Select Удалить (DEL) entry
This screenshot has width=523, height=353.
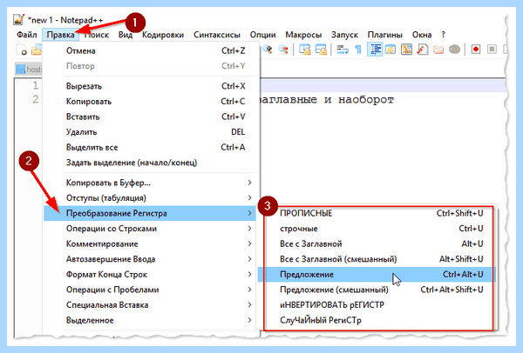152,132
